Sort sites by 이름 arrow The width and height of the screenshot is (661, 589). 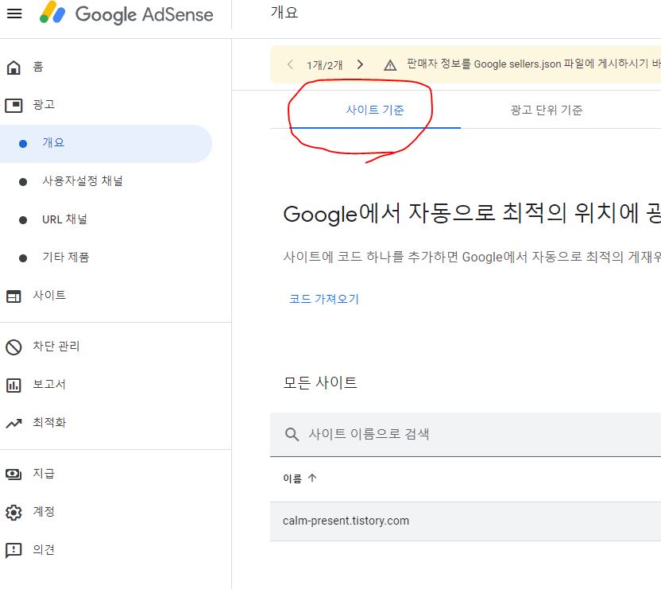pyautogui.click(x=312, y=478)
